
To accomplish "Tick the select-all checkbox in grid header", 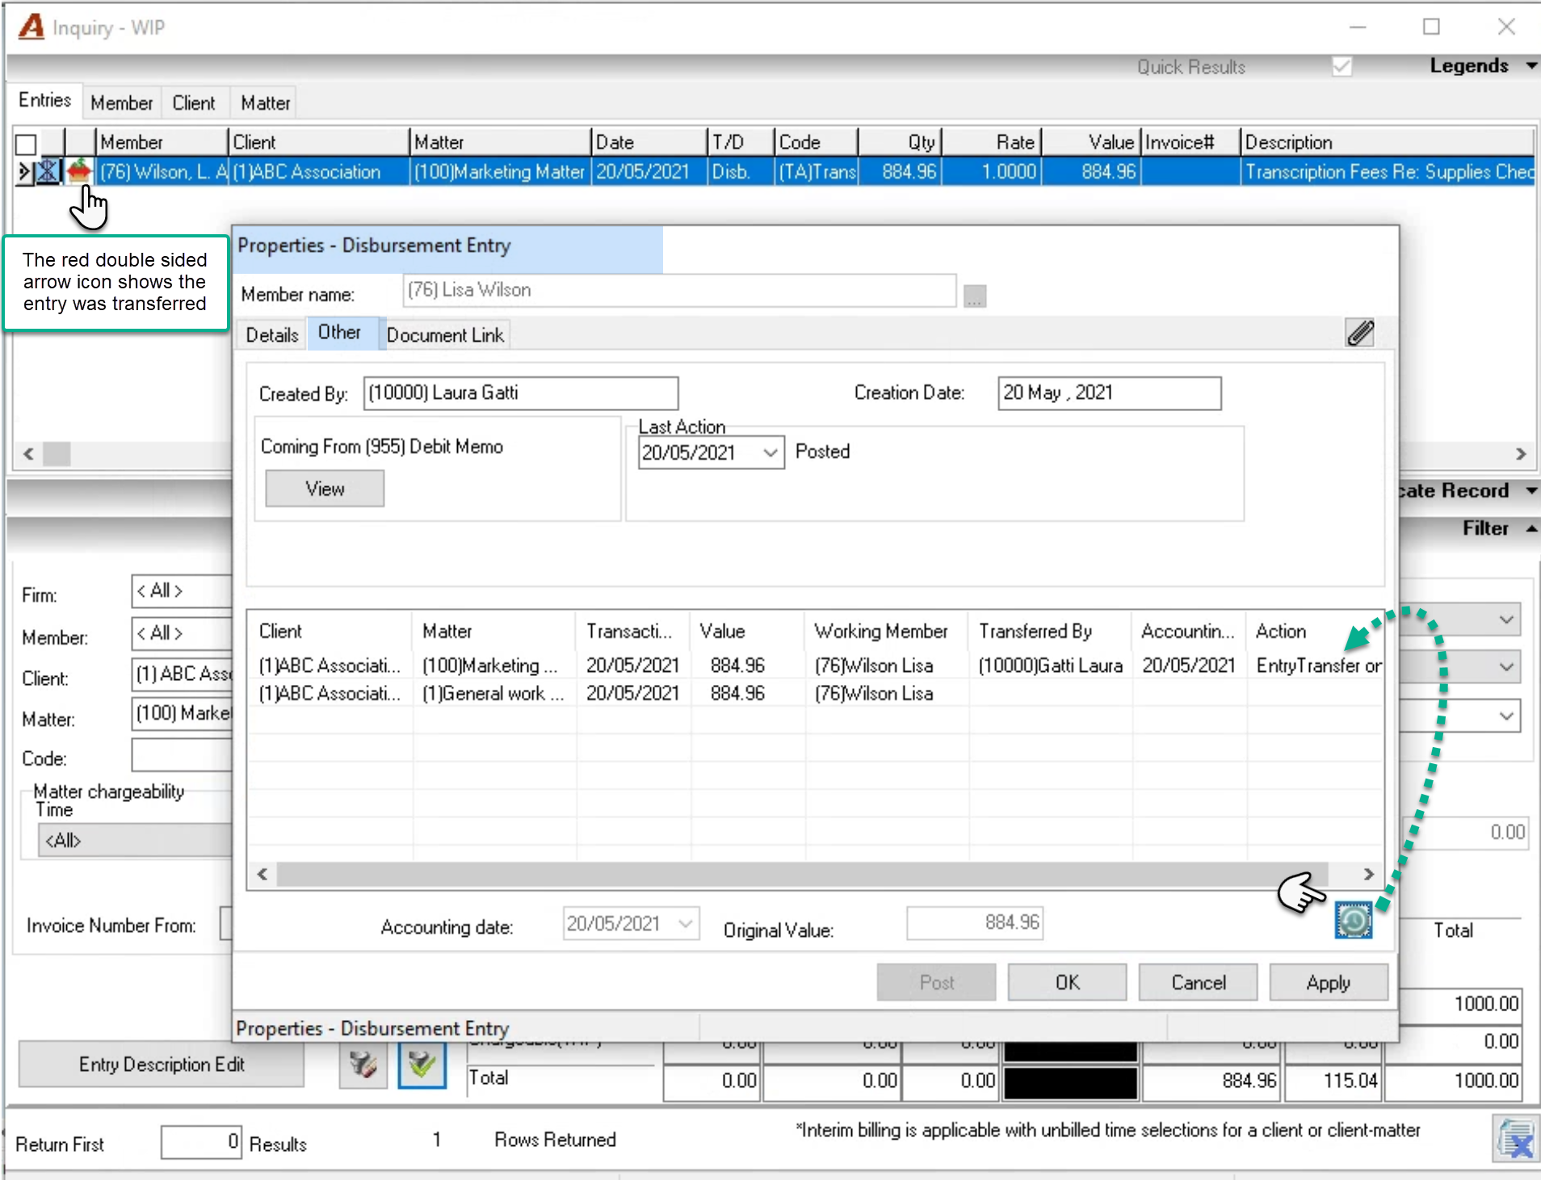I will pos(26,144).
